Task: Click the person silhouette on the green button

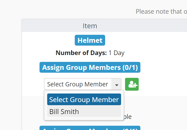Action: click(131, 84)
